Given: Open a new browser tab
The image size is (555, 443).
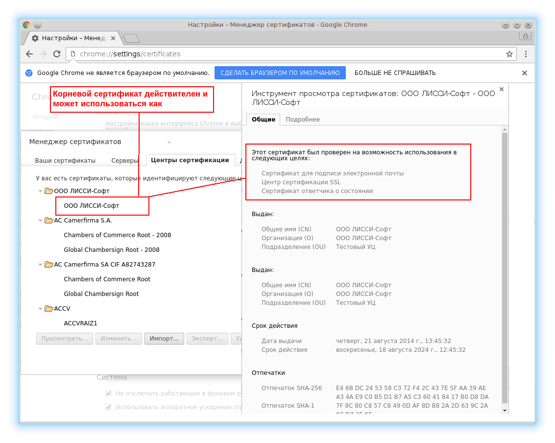Looking at the screenshot, I should pos(131,38).
